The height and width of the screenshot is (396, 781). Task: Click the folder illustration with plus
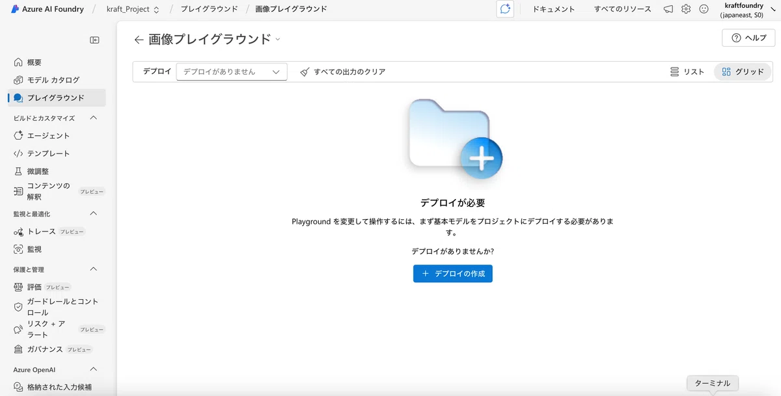(x=454, y=139)
